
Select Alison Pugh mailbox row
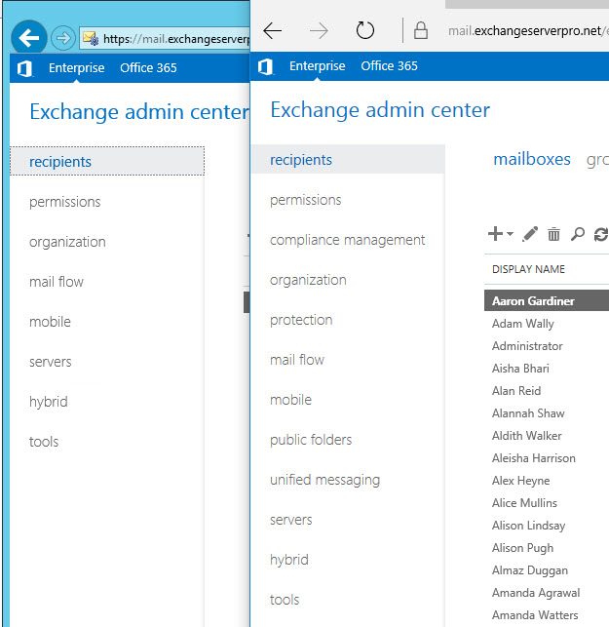(547, 547)
